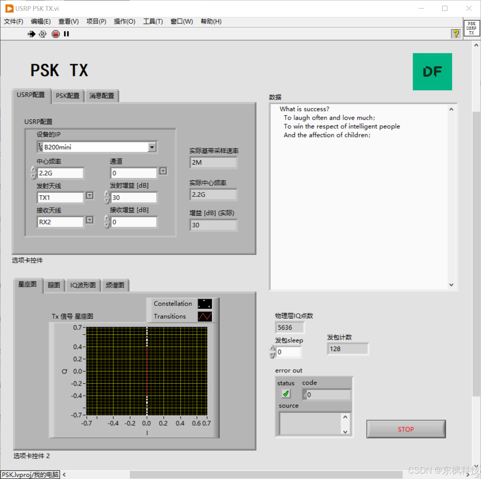
Task: Select the IQ波形图 tab
Action: coord(83,285)
